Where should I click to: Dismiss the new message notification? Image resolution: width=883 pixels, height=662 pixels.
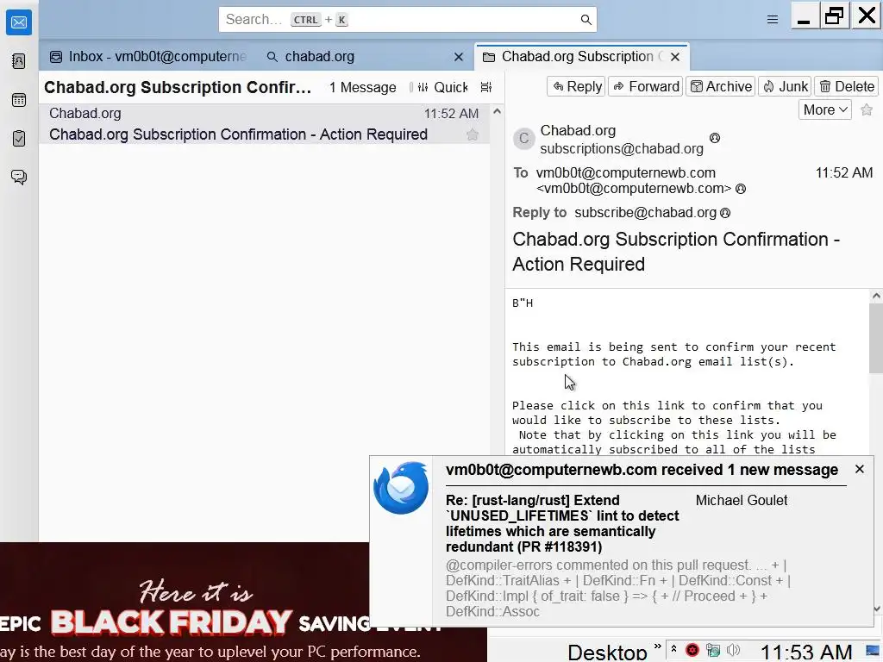point(860,469)
